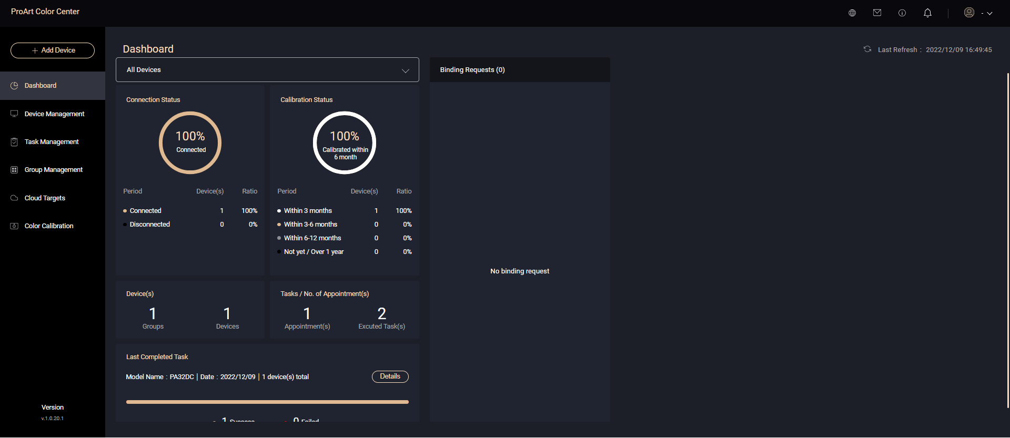Click the Dashboard pie-chart icon
This screenshot has height=438, width=1010.
point(14,86)
